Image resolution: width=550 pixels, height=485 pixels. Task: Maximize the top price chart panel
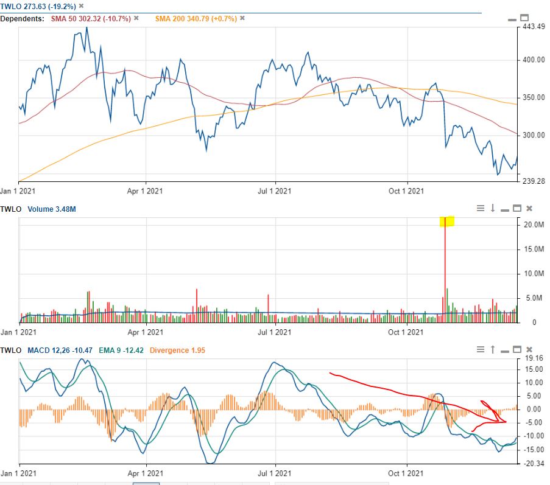[x=524, y=18]
